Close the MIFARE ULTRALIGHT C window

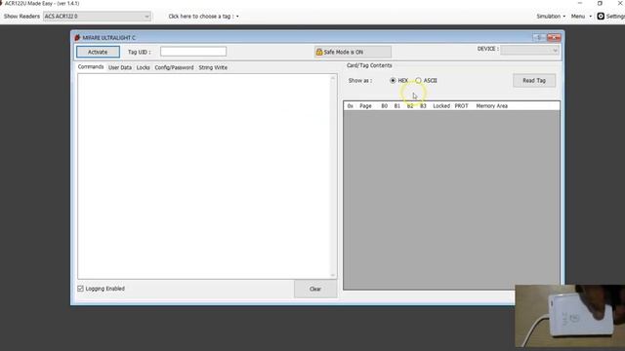tap(554, 37)
